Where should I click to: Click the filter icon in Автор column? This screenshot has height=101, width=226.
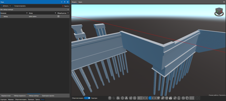coord(55,13)
